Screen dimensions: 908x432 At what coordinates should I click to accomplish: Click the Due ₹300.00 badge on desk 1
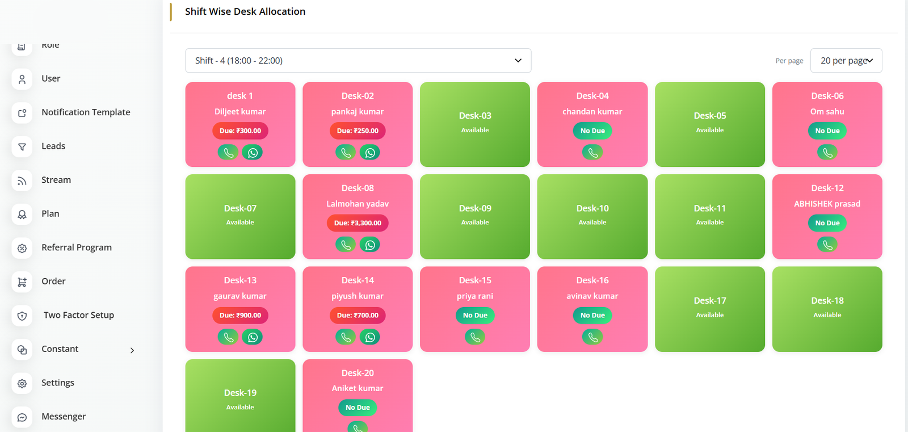click(240, 131)
